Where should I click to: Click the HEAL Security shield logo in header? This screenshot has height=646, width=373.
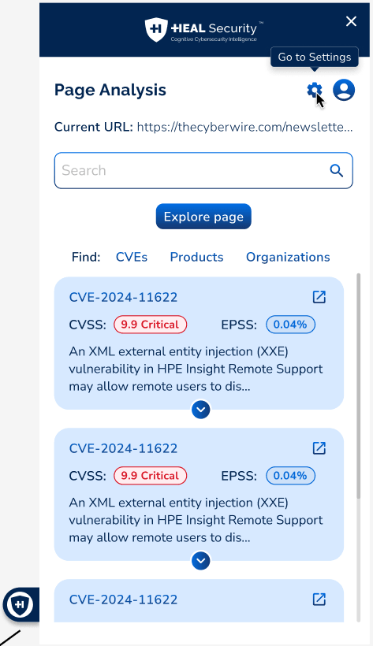(156, 29)
